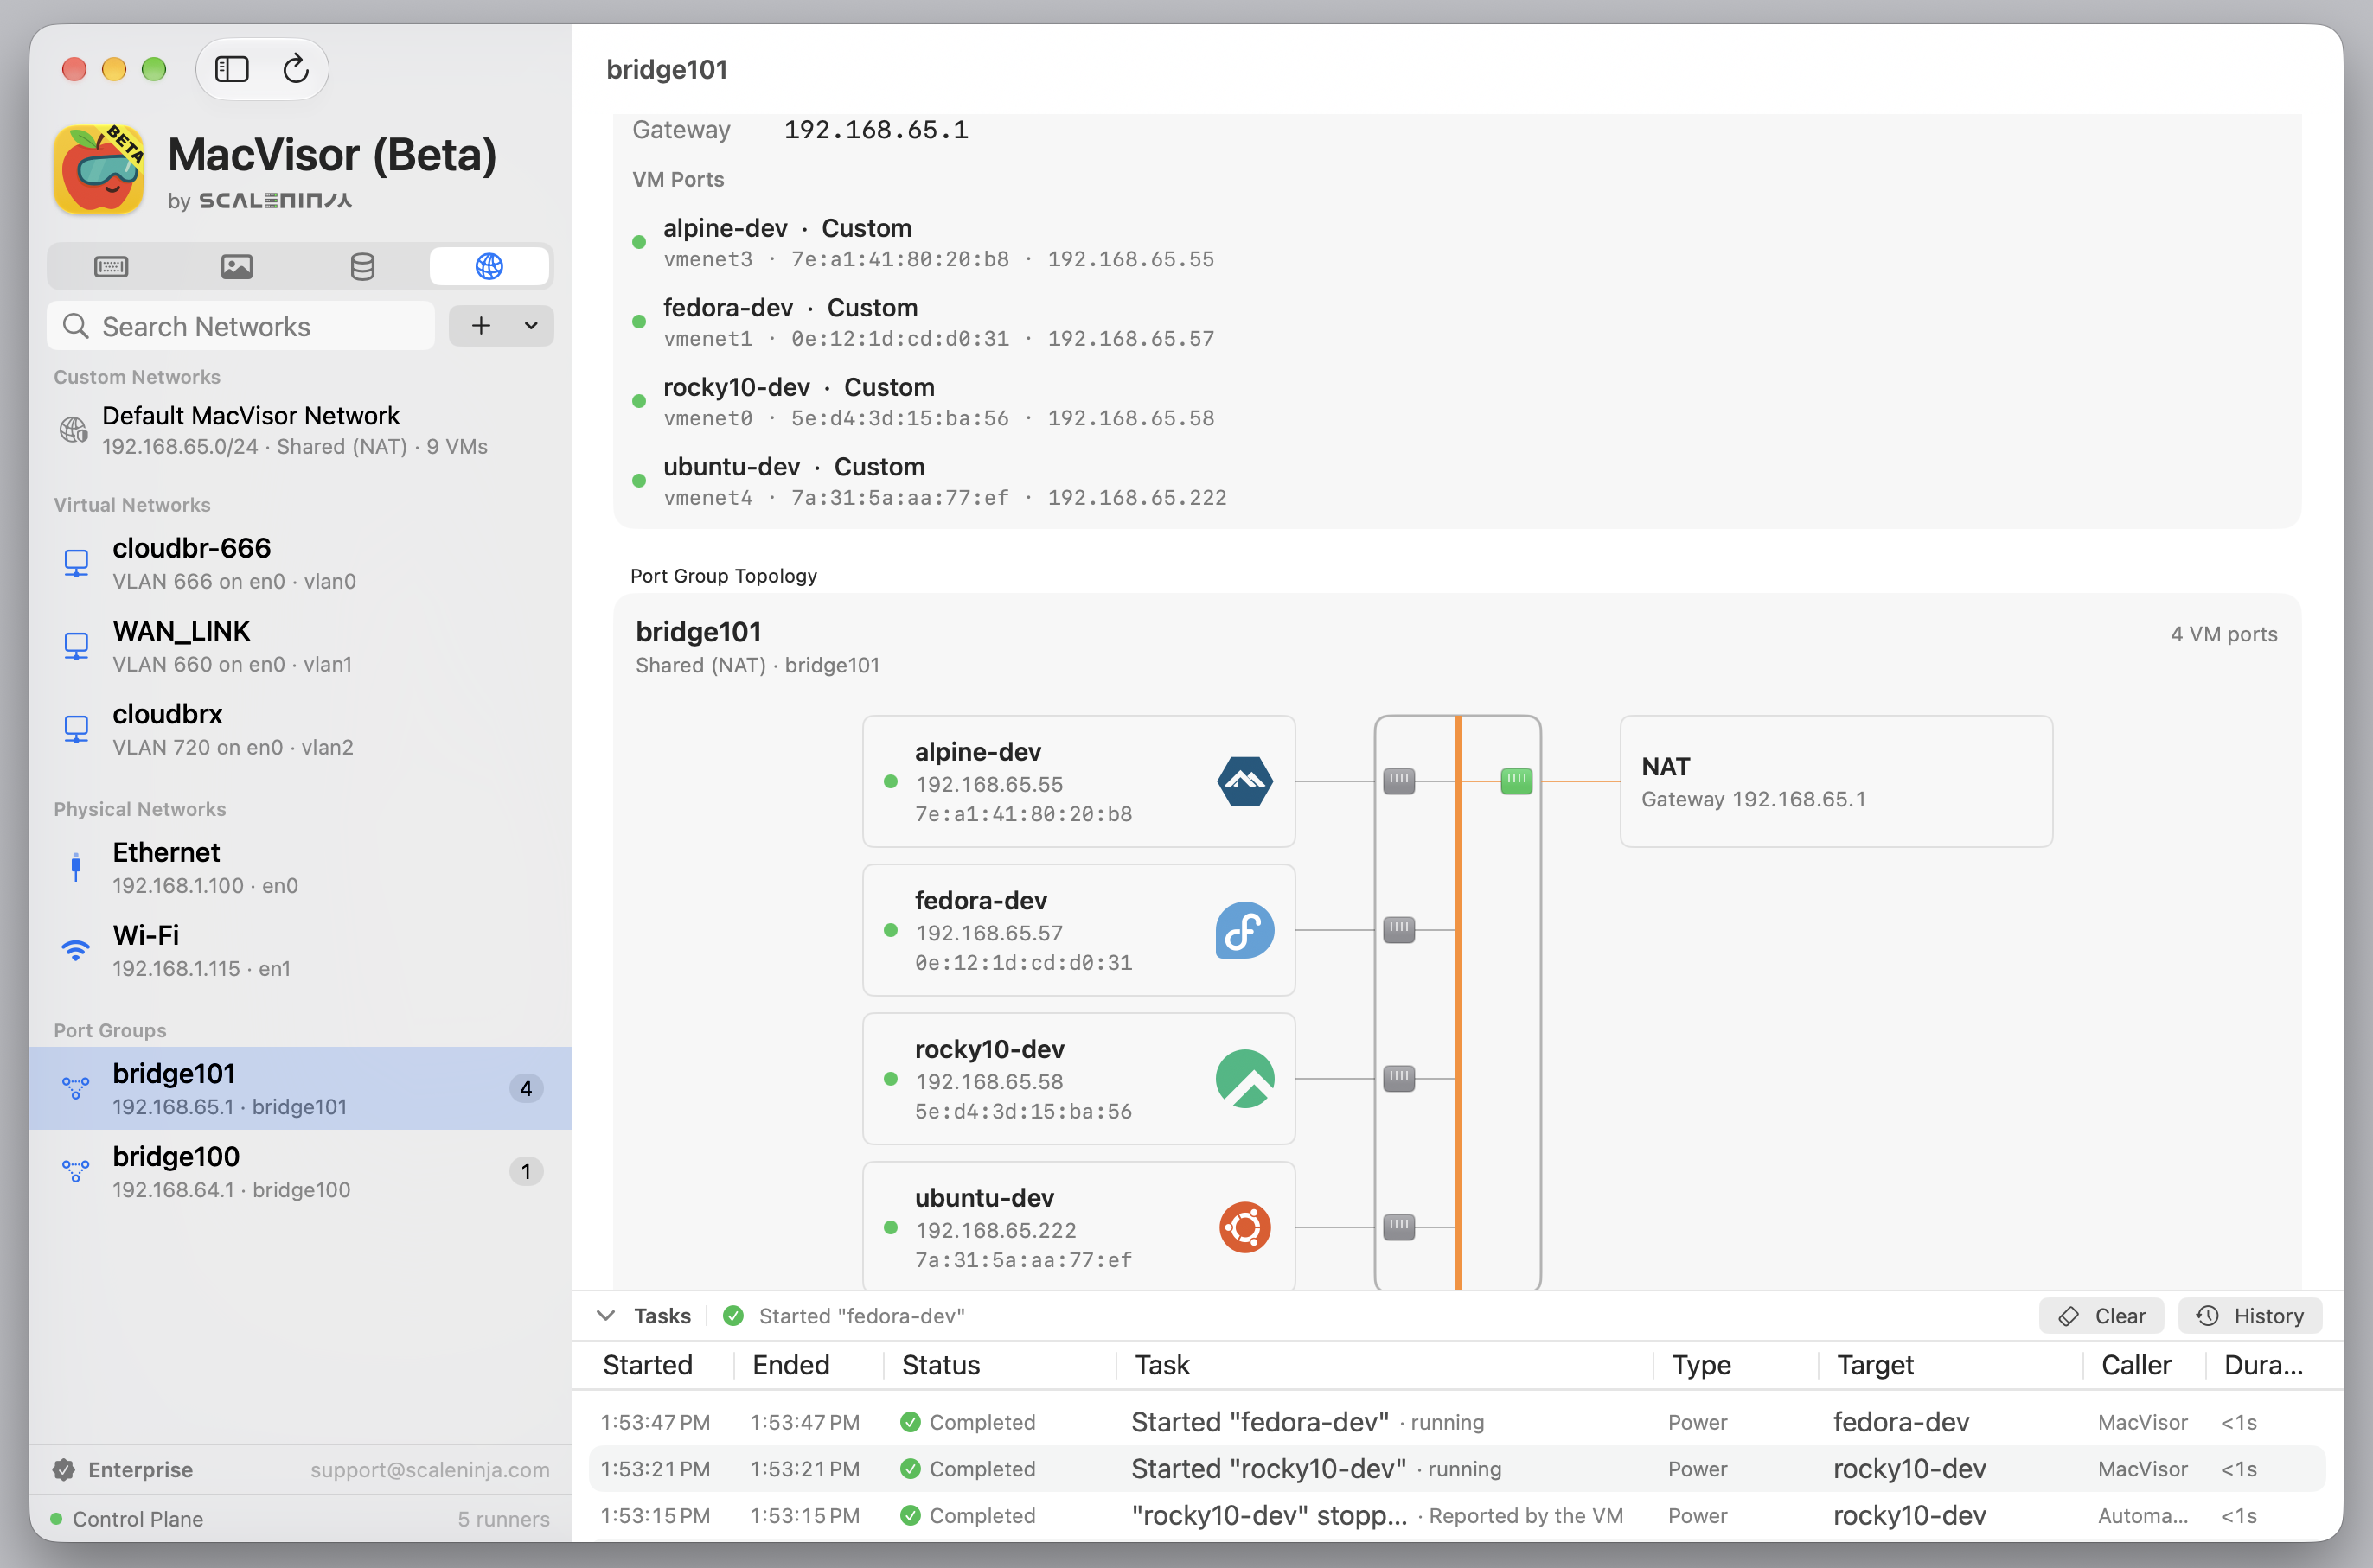Image resolution: width=2373 pixels, height=1568 pixels.
Task: Click the Search Networks field
Action: point(241,326)
